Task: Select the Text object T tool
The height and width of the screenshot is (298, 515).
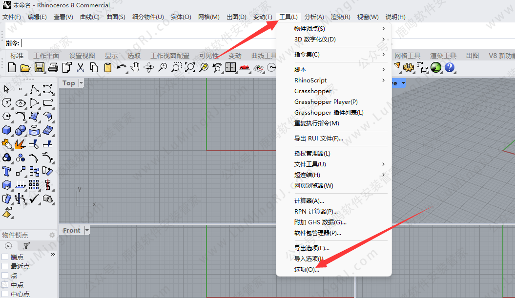Action: click(x=7, y=171)
